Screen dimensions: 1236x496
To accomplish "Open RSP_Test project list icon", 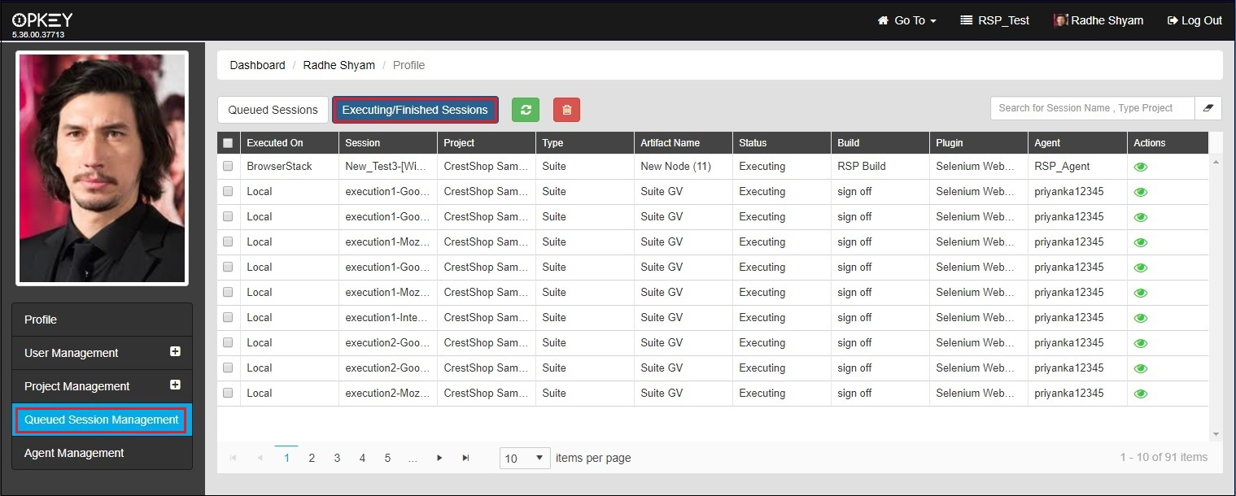I will coord(966,20).
